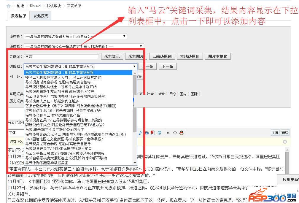Select 马云张近东联手整治刘强东 in the list
Viewport: 299px width, 203px height.
pyautogui.click(x=78, y=92)
